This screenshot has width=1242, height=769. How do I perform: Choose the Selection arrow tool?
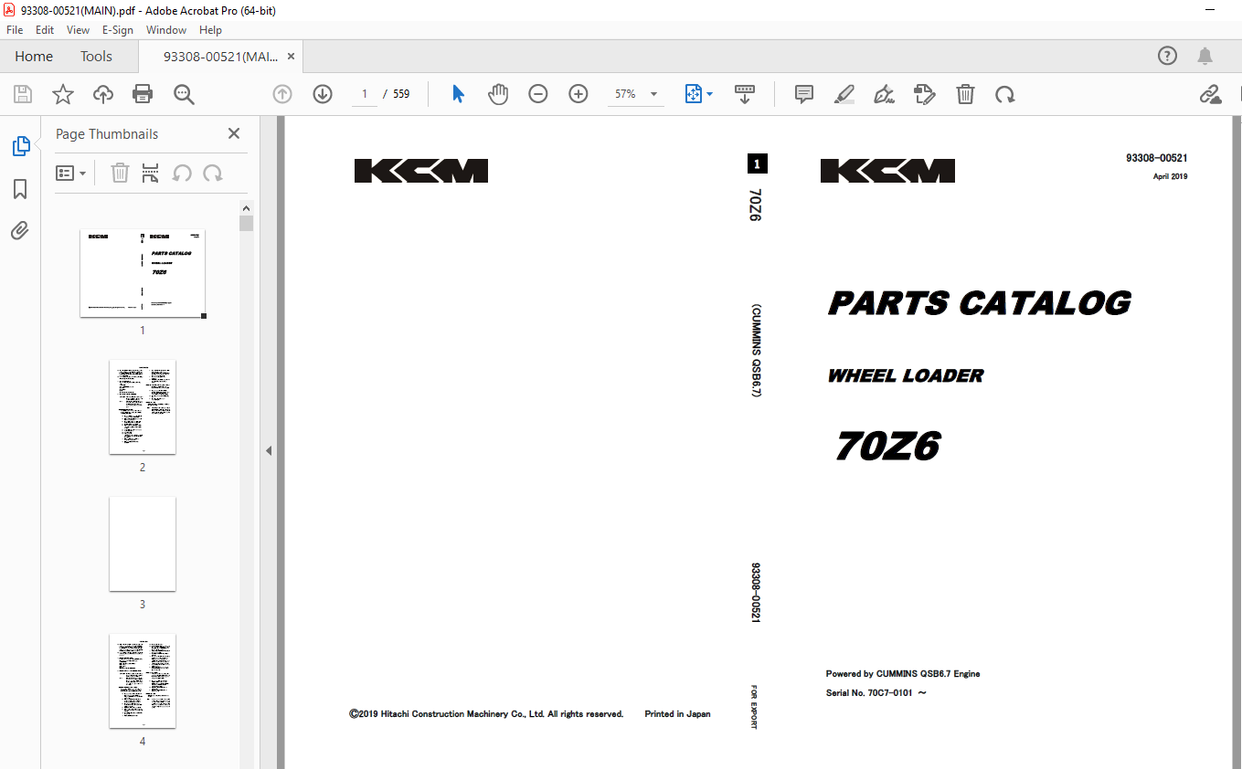pos(458,94)
